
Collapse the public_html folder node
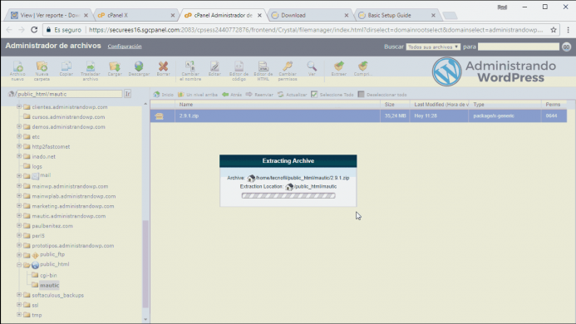[x=19, y=264]
